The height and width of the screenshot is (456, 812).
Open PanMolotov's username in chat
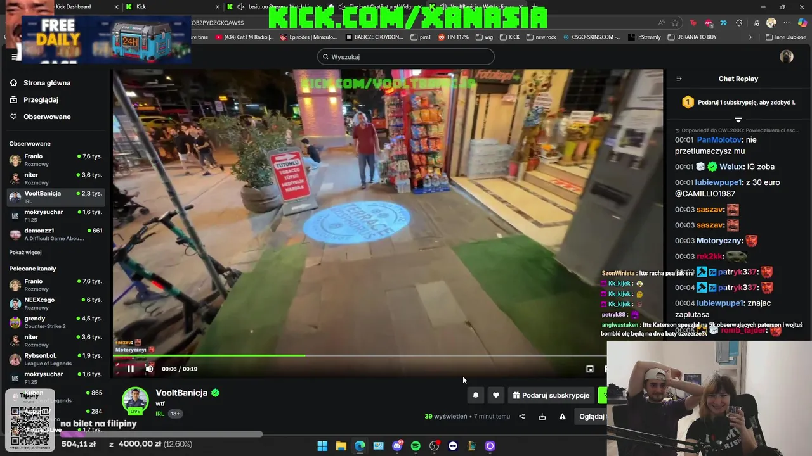[719, 139]
